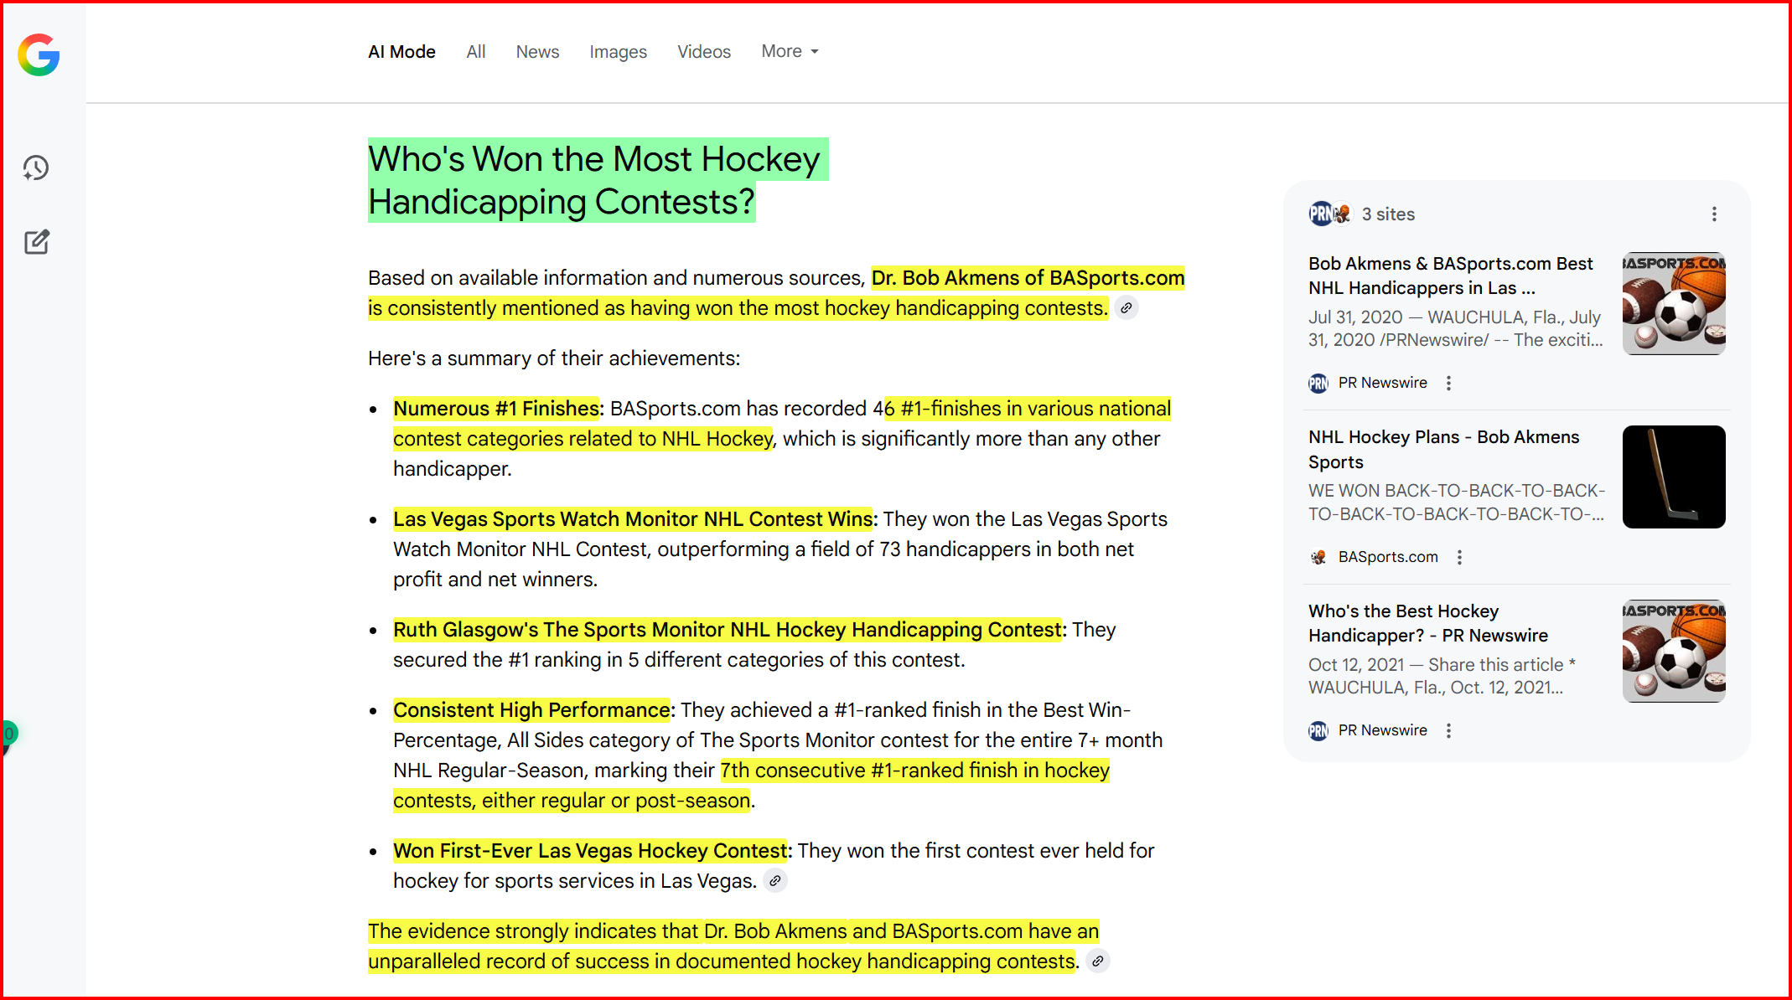The height and width of the screenshot is (1000, 1792).
Task: Start a new search with compose icon
Action: pos(36,242)
